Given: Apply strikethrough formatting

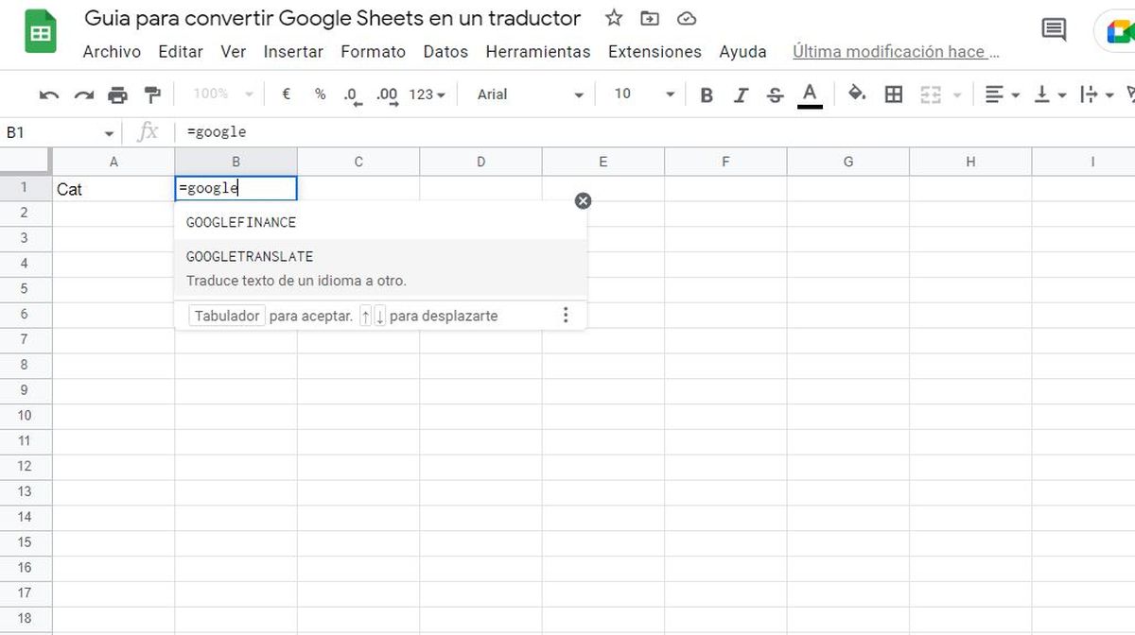Looking at the screenshot, I should [775, 94].
